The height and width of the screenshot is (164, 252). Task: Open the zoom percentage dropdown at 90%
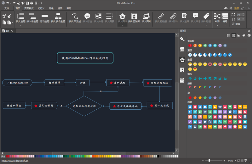235,161
